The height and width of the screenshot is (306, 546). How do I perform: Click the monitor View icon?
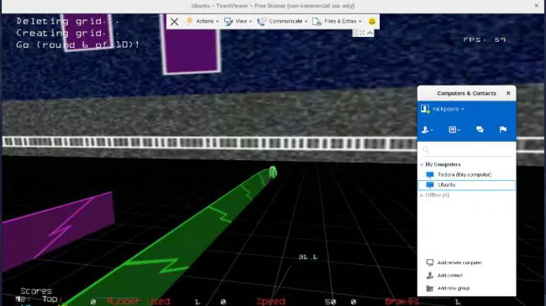[x=228, y=22]
